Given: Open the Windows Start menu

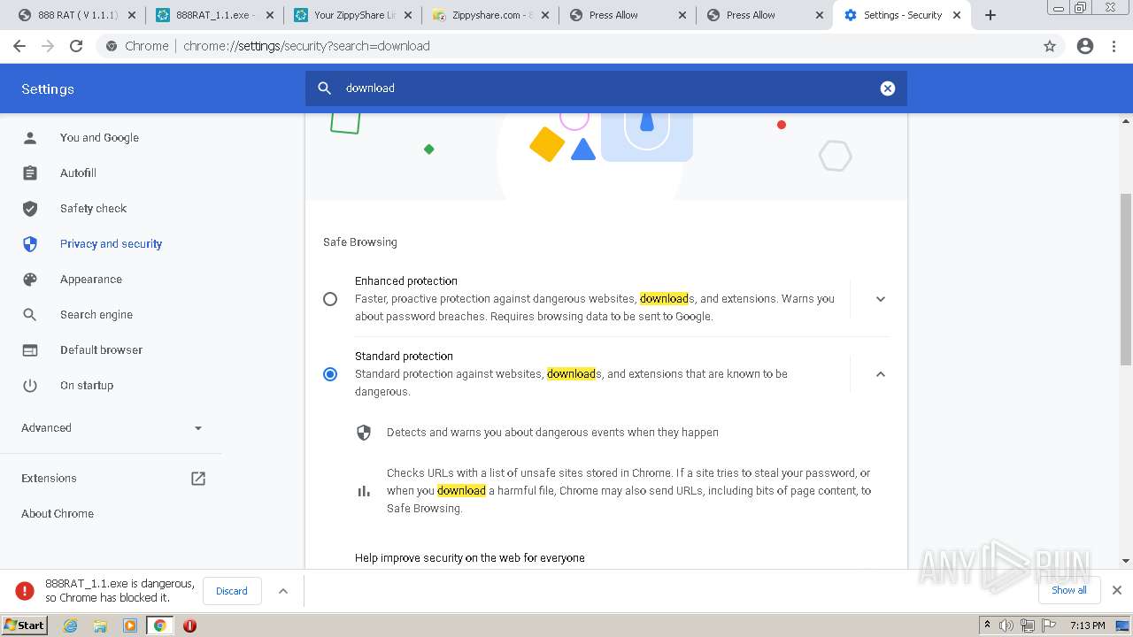Looking at the screenshot, I should coord(25,625).
